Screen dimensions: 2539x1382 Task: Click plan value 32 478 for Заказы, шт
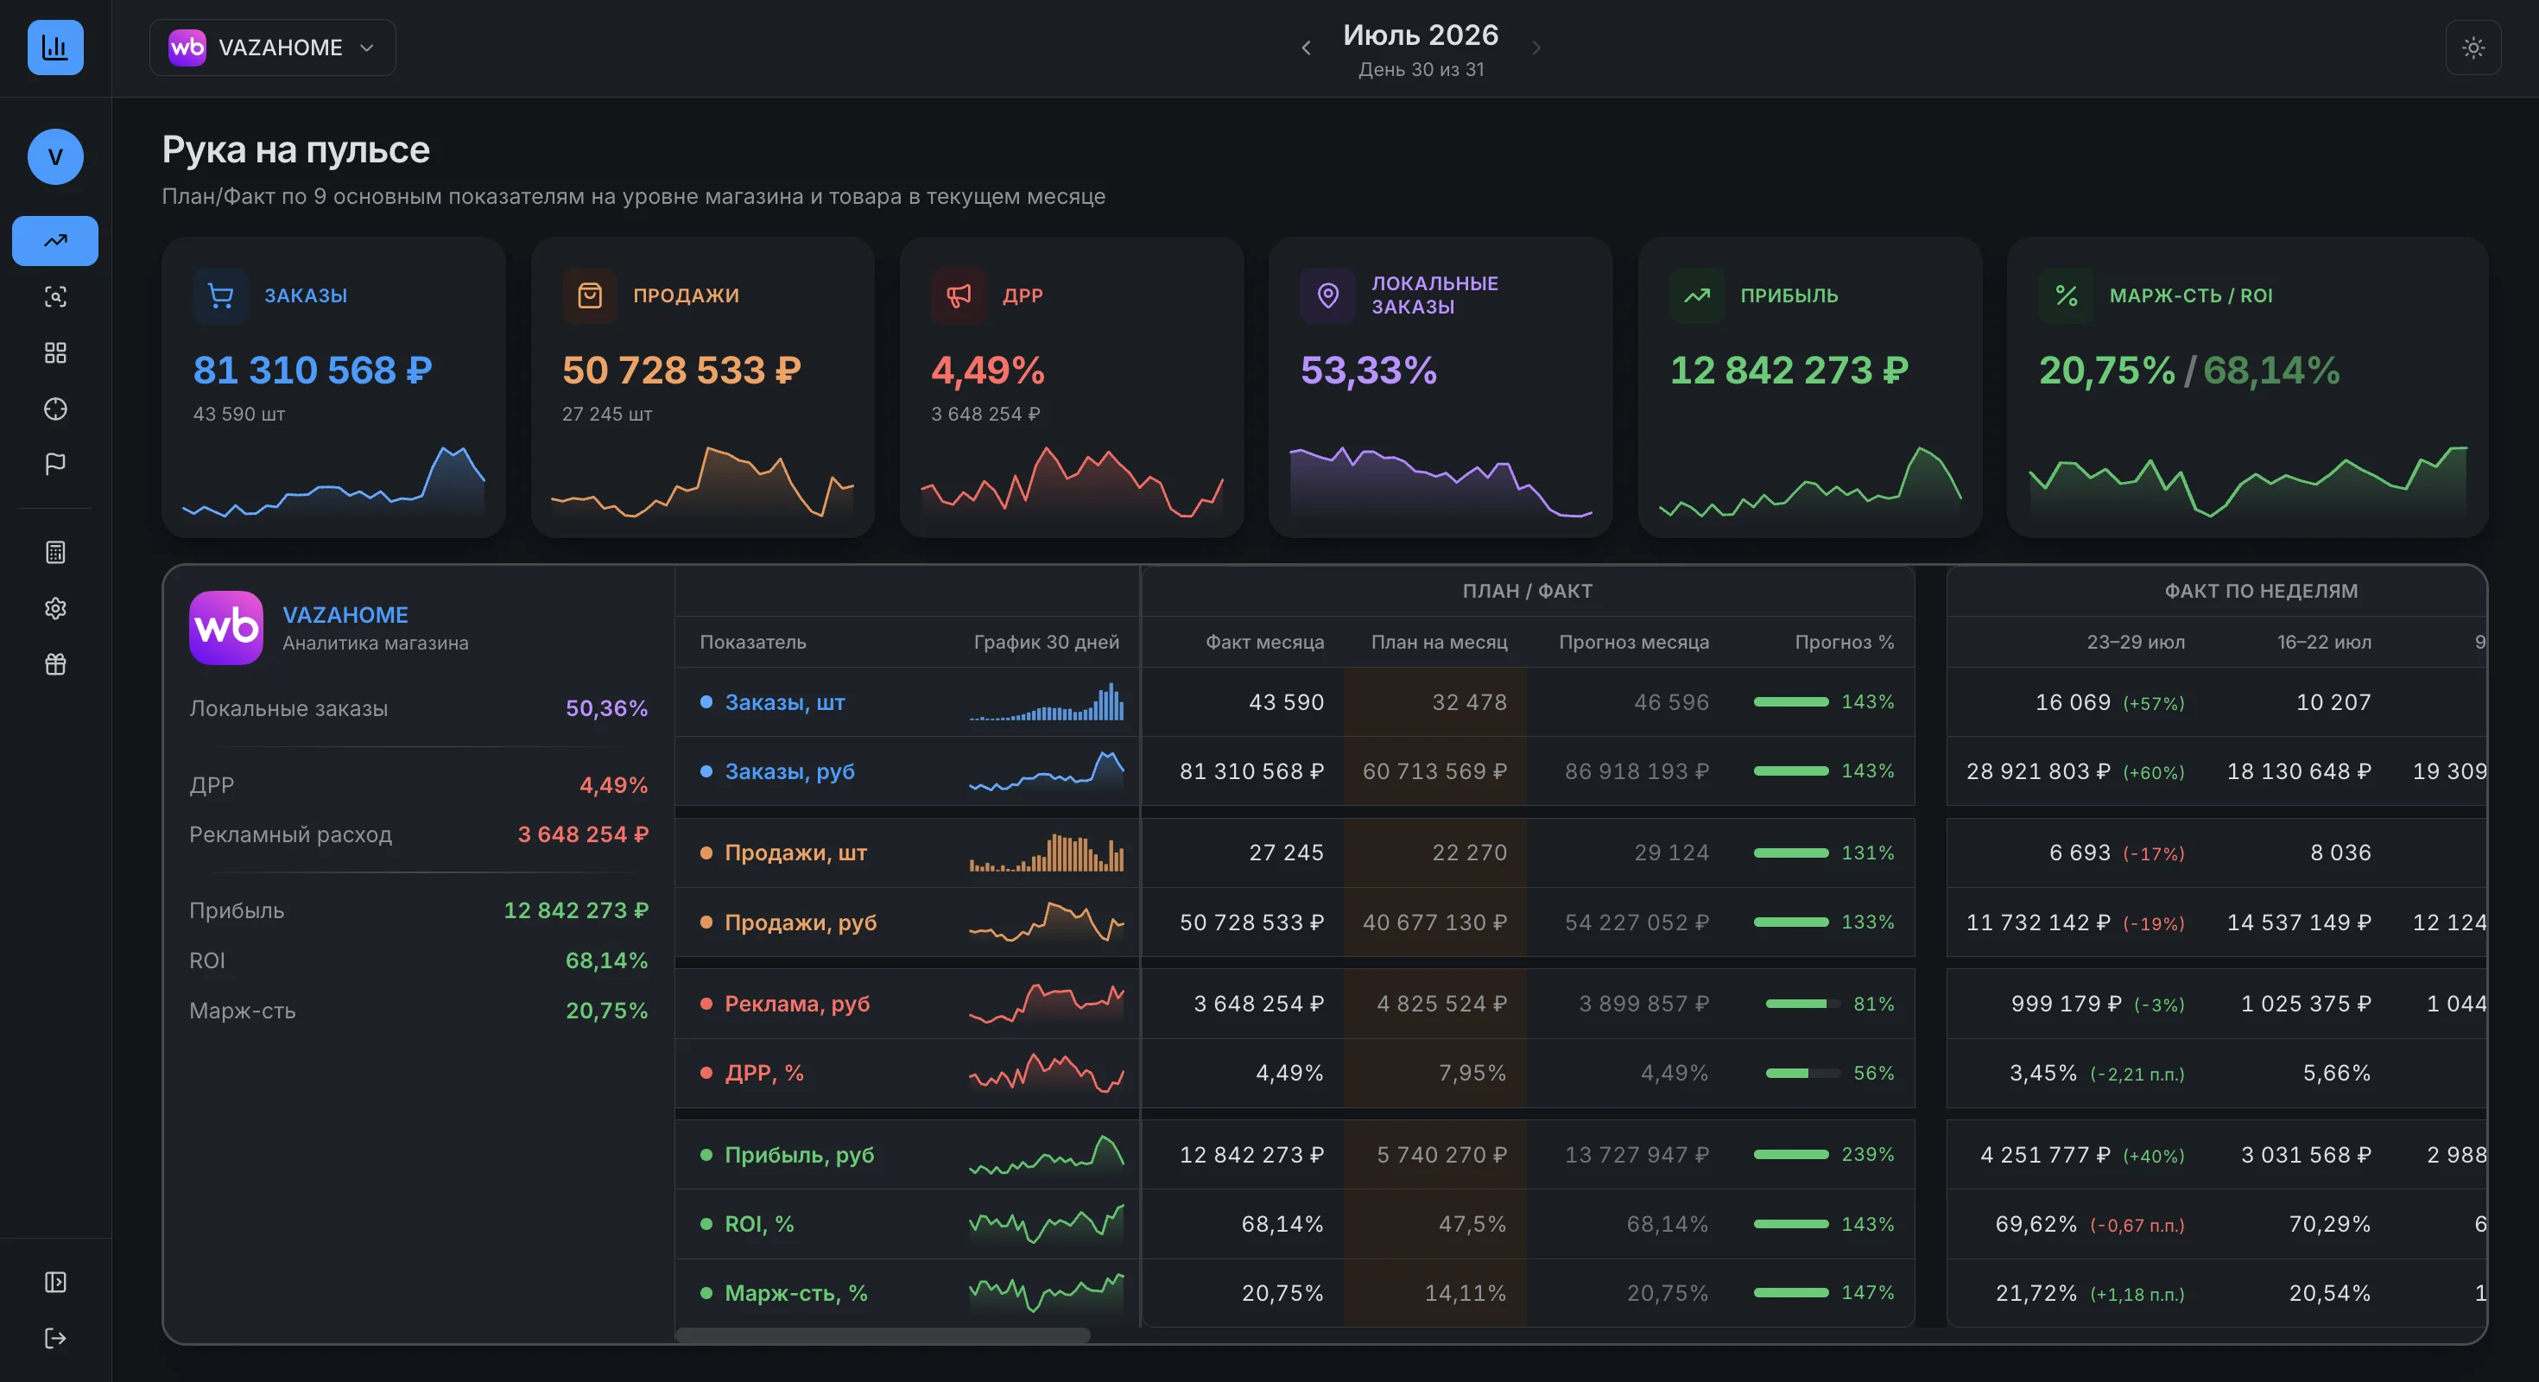point(1469,702)
